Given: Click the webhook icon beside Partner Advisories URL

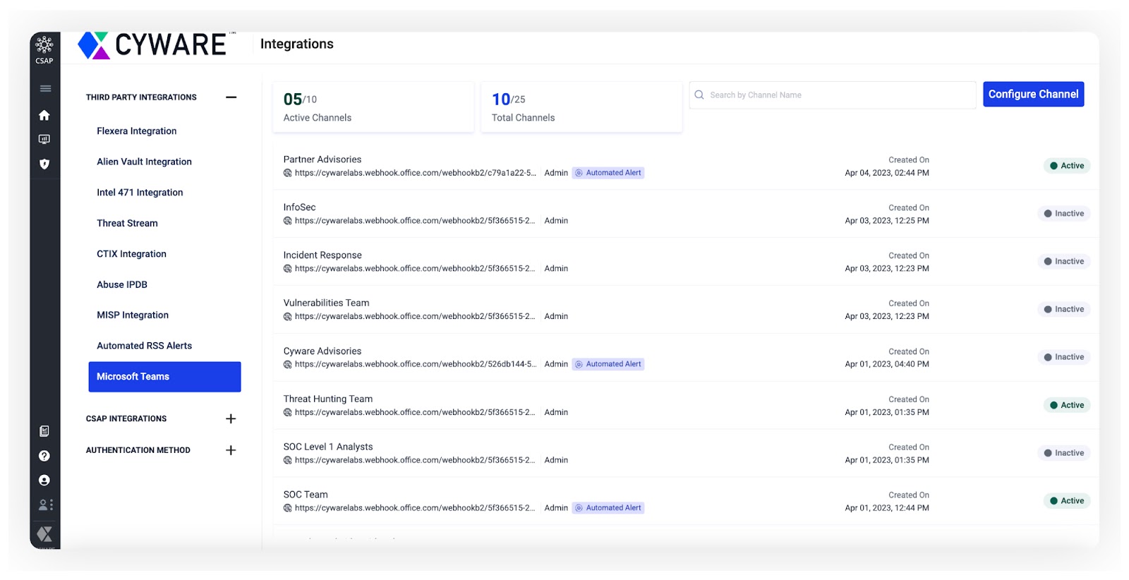Looking at the screenshot, I should (x=287, y=173).
